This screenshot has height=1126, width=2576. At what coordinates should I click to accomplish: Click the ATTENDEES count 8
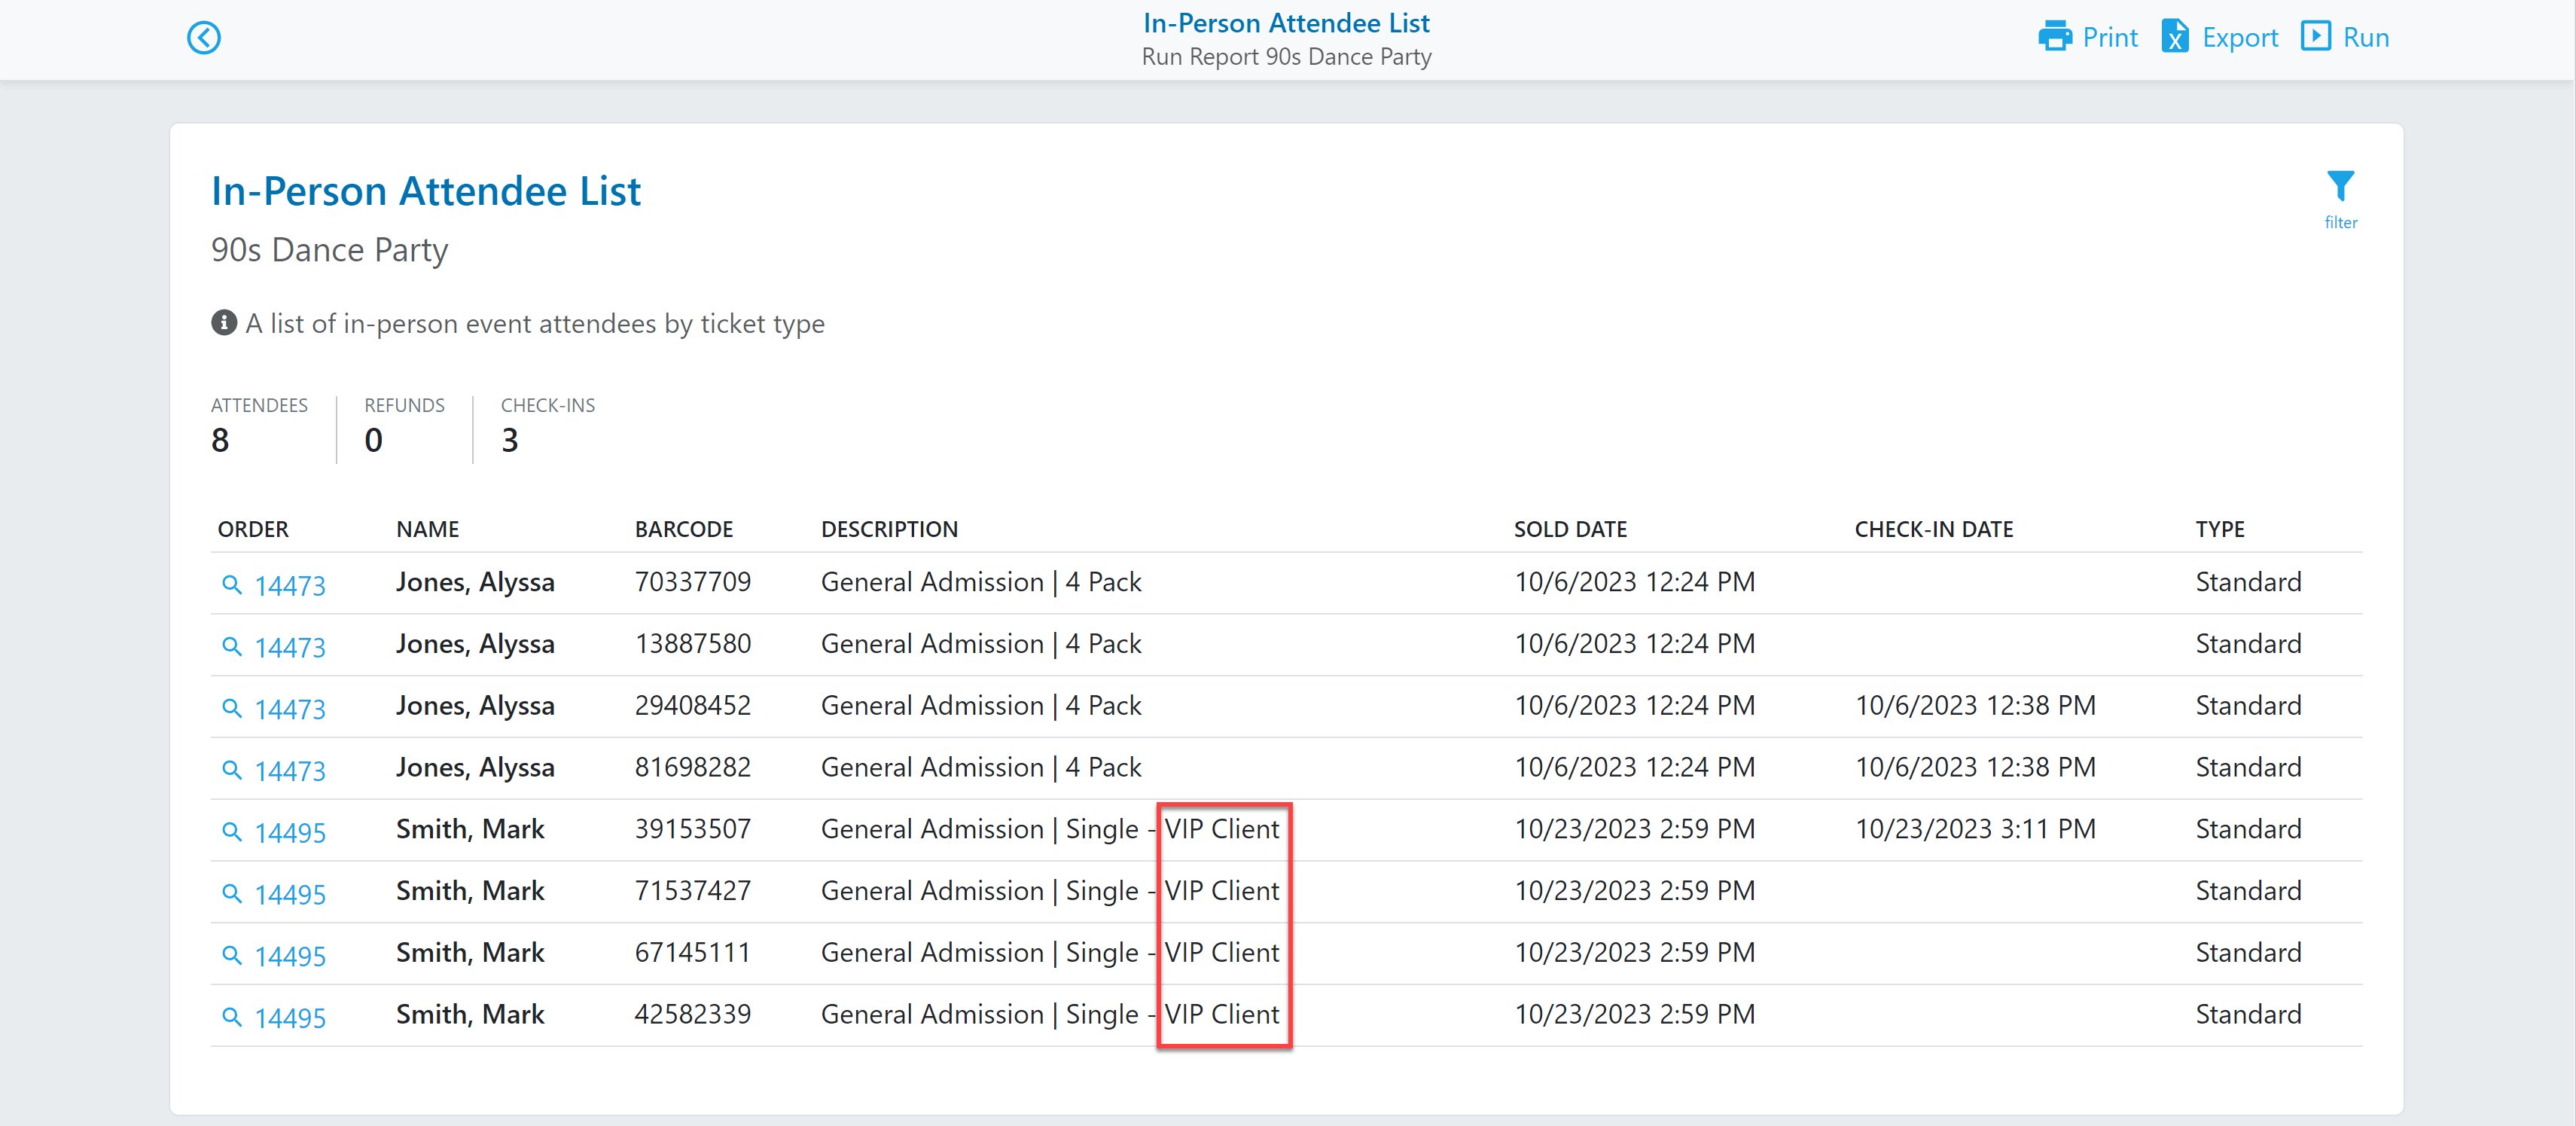220,441
